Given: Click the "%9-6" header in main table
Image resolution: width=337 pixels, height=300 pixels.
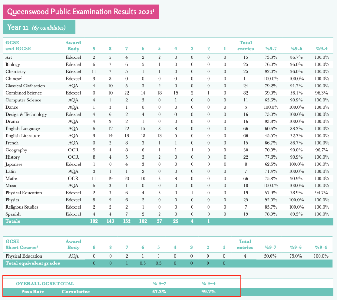Looking at the screenshot, I should click(296, 49).
